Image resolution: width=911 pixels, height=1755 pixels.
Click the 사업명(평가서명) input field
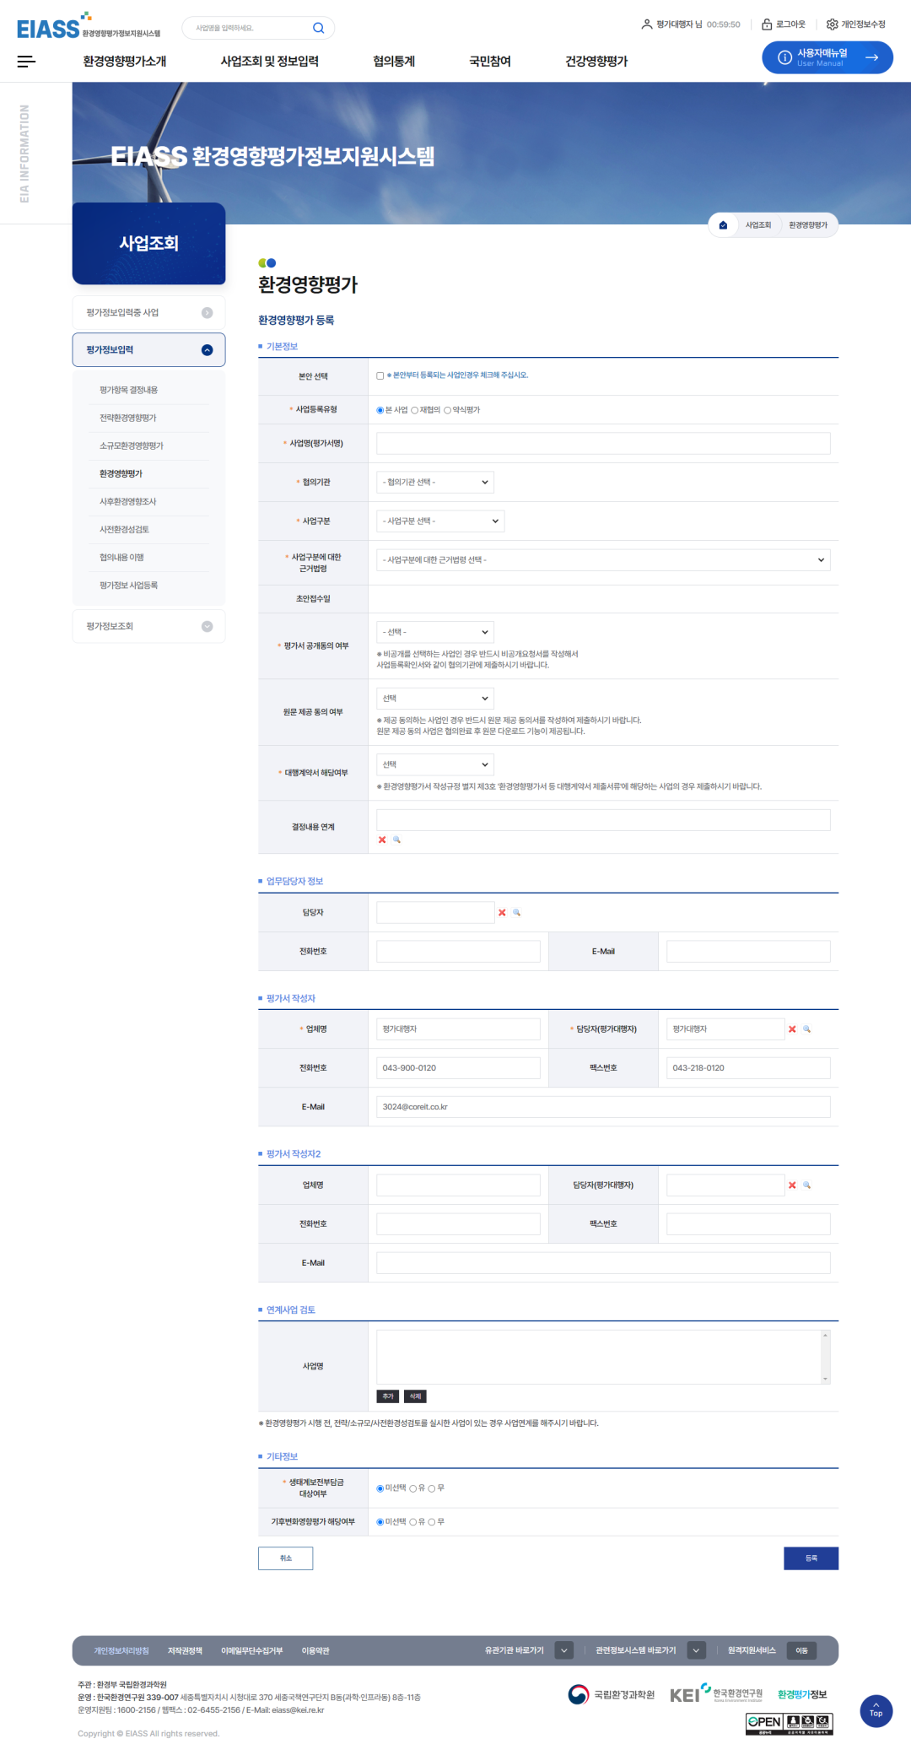pyautogui.click(x=603, y=444)
